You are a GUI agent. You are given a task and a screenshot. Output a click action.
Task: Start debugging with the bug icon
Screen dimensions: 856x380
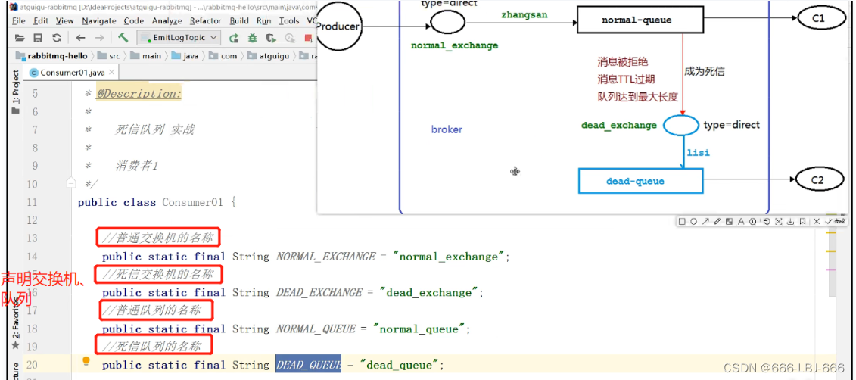(x=252, y=38)
